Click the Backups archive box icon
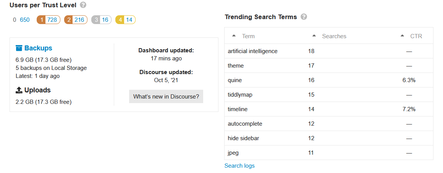 [19, 48]
